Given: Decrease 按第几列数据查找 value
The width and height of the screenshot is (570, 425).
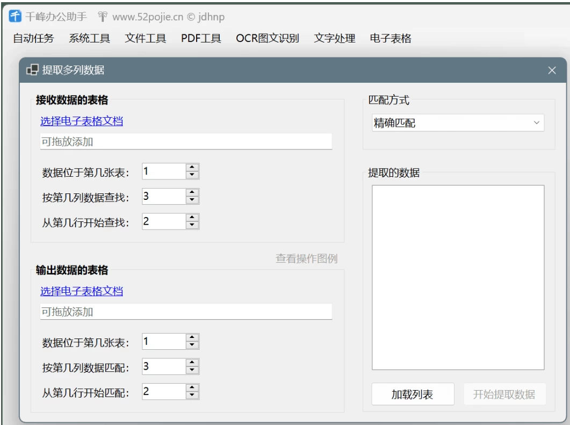Looking at the screenshot, I should click(x=192, y=200).
